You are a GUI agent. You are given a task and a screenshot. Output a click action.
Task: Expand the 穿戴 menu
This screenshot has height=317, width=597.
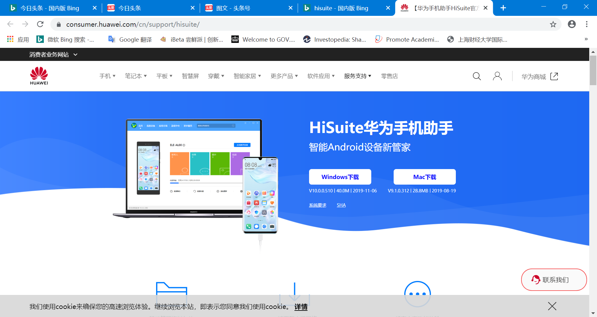(x=216, y=76)
